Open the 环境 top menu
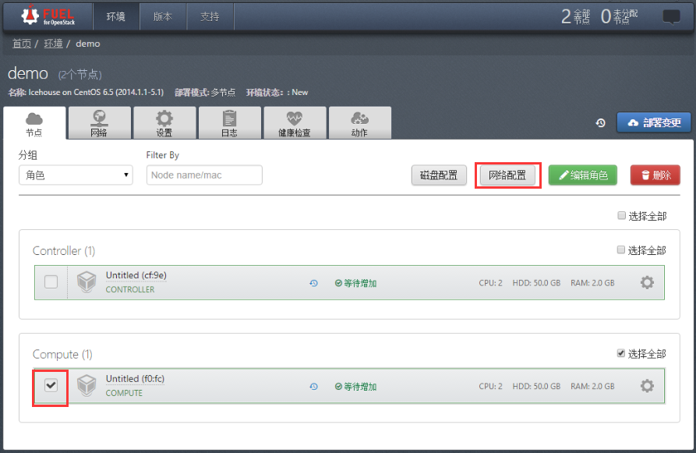The image size is (696, 453). 116,16
